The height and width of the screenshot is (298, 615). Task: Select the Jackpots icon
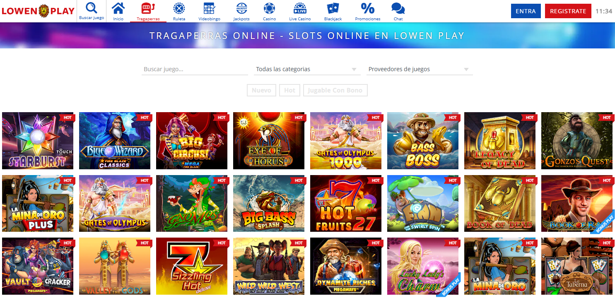[x=241, y=8]
